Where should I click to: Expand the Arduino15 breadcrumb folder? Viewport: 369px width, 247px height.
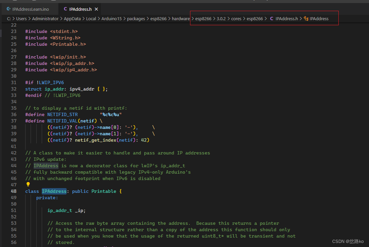(111, 19)
